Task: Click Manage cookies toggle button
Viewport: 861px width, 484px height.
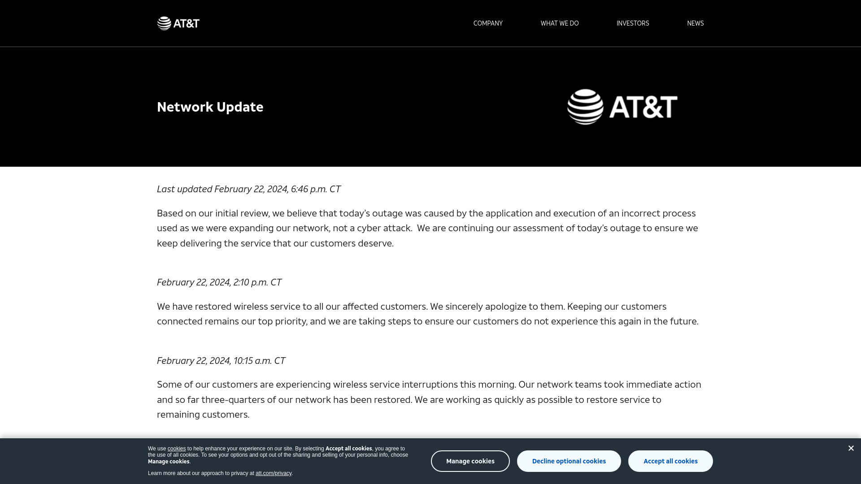Action: point(470,461)
